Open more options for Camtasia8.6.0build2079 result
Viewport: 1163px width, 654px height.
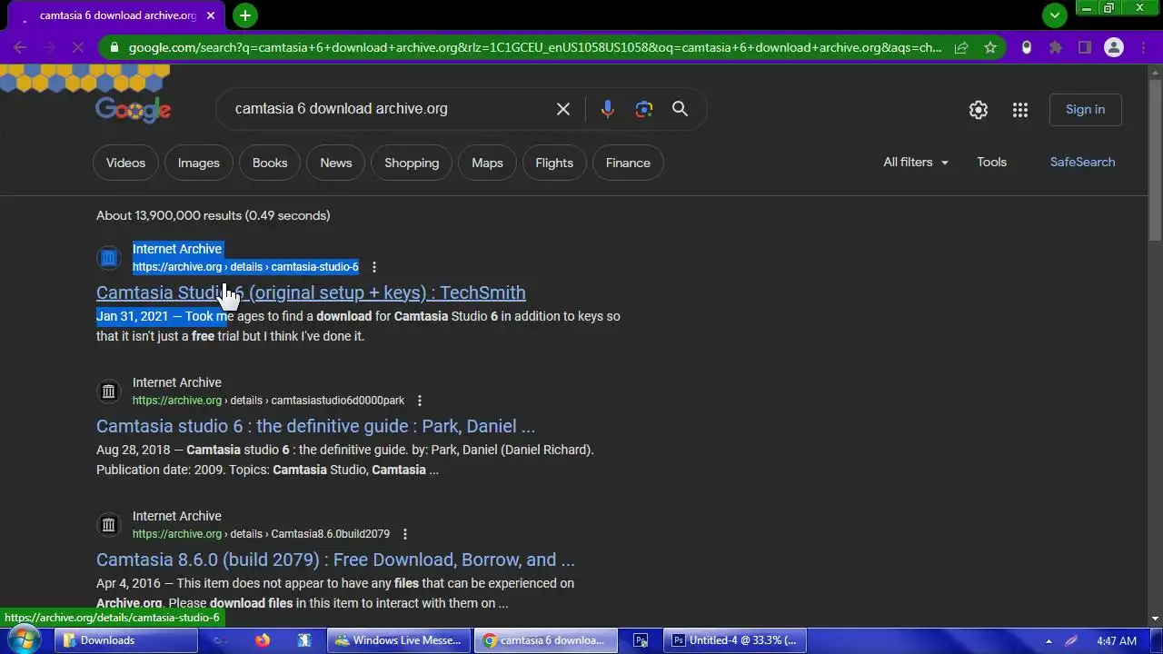point(404,534)
